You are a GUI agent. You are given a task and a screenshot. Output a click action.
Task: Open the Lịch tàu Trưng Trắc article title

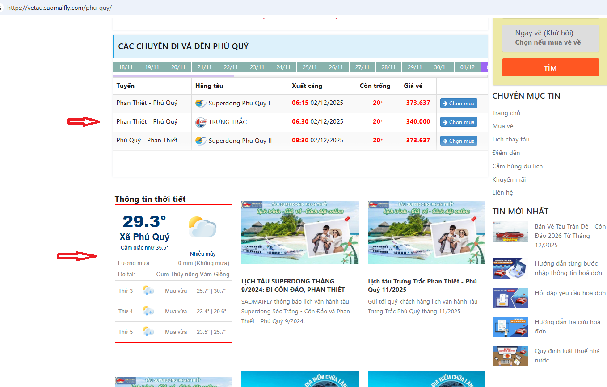422,285
